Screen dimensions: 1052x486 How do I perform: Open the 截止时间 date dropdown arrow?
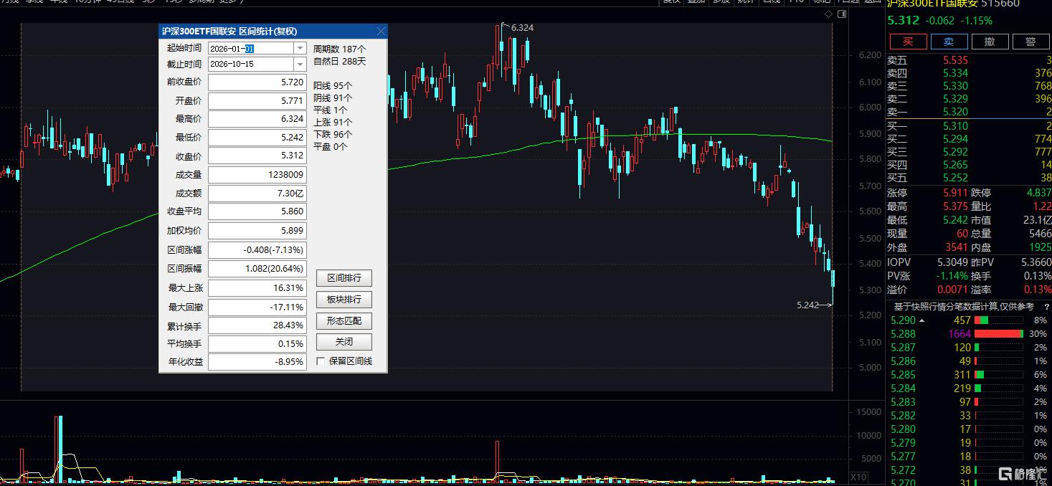[x=300, y=64]
